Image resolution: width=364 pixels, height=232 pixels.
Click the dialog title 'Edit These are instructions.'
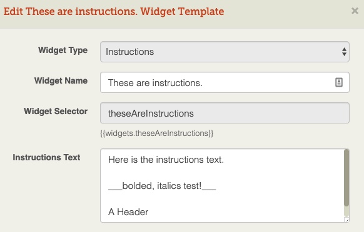pos(71,11)
